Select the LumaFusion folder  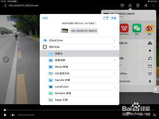click(79, 87)
